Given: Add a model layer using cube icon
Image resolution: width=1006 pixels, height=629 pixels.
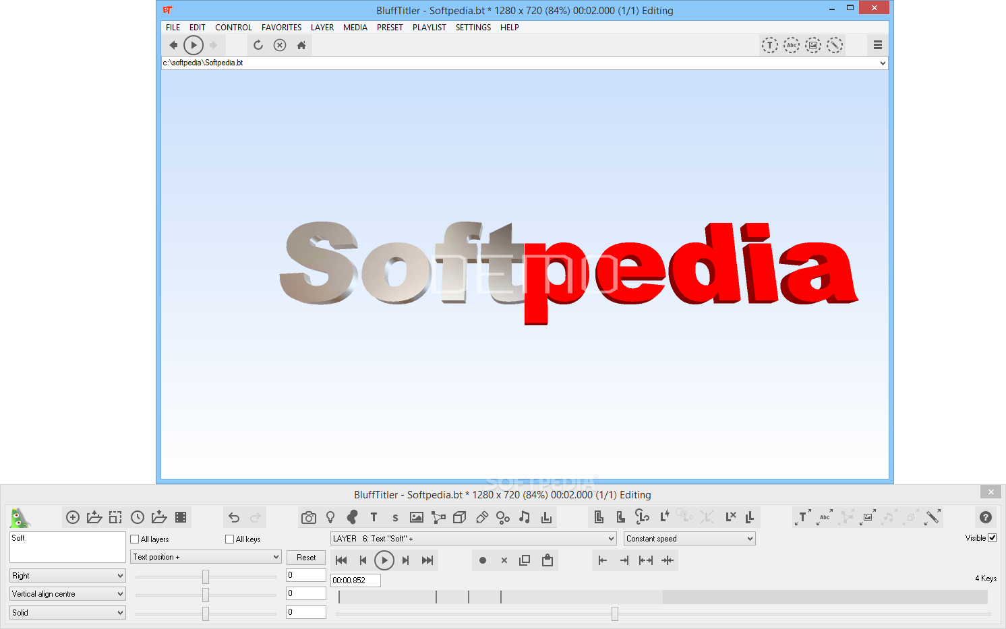Looking at the screenshot, I should (460, 517).
